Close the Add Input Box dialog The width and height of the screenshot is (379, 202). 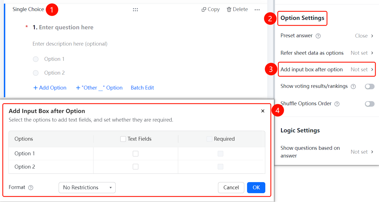point(263,111)
